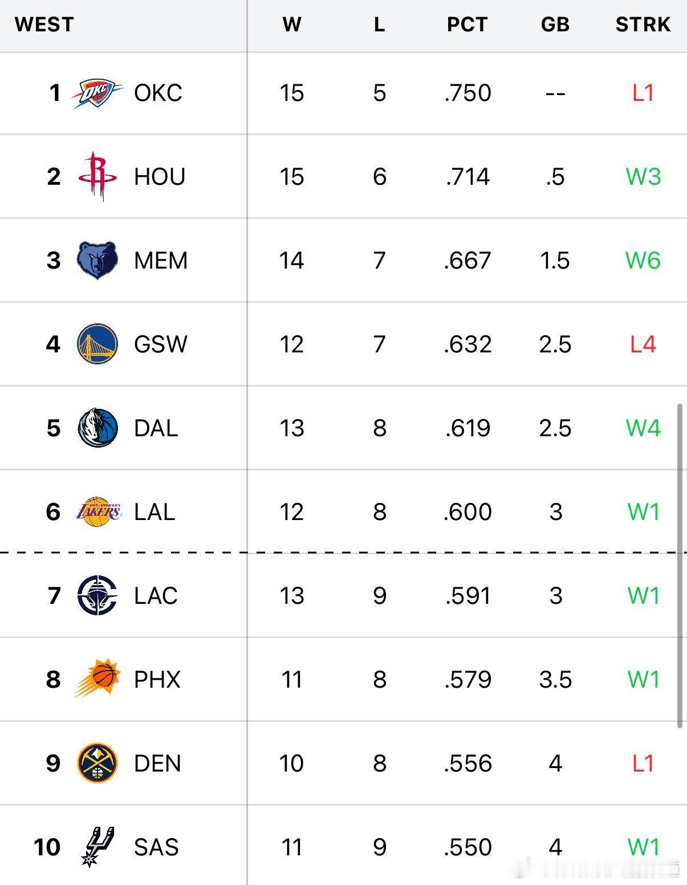Sort standings by W column header
The height and width of the screenshot is (885, 687).
tap(292, 25)
